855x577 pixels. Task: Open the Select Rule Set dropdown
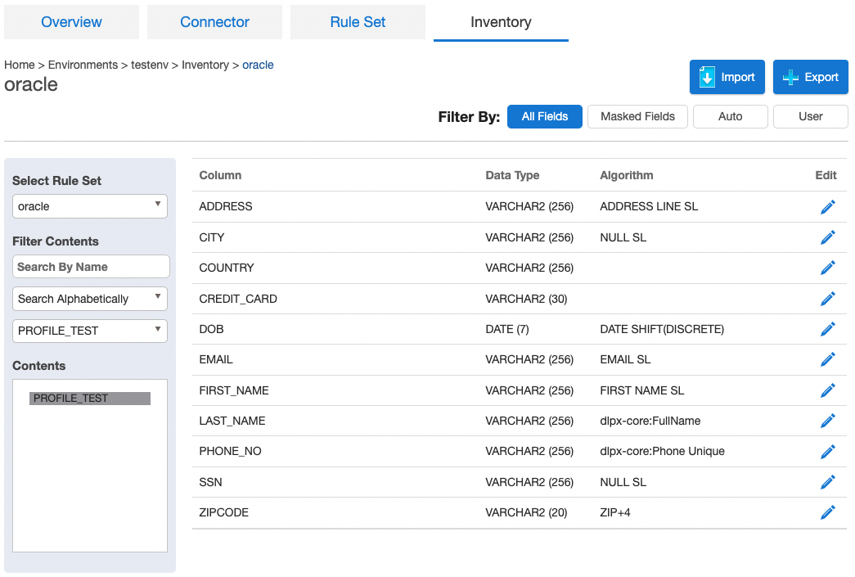90,206
